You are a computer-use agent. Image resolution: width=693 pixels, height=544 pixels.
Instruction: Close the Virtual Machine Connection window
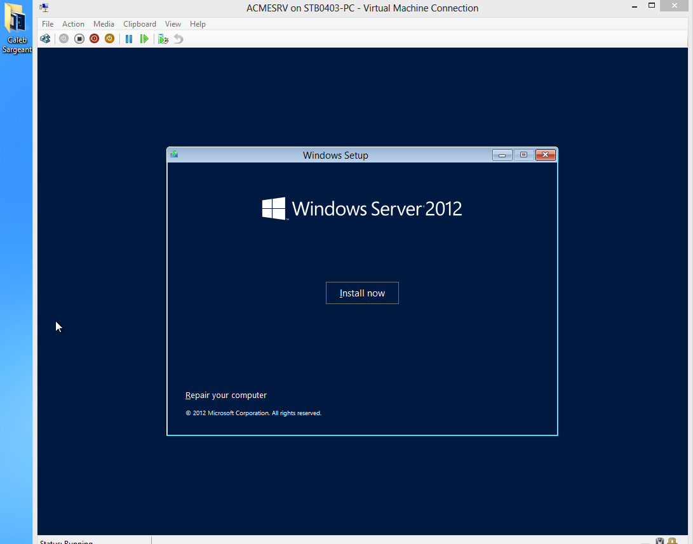tap(675, 6)
